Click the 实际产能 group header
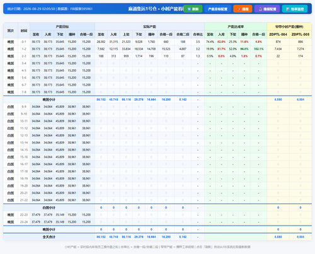 pos(149,26)
